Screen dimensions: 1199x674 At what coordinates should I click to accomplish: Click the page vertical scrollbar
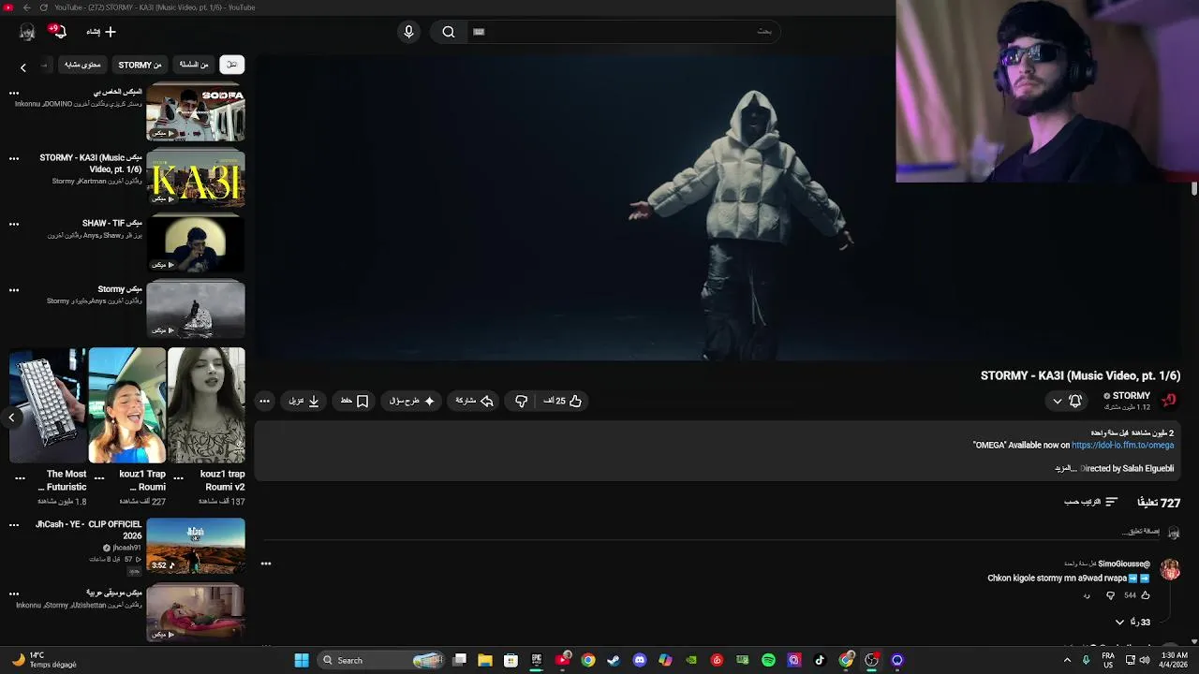1194,187
